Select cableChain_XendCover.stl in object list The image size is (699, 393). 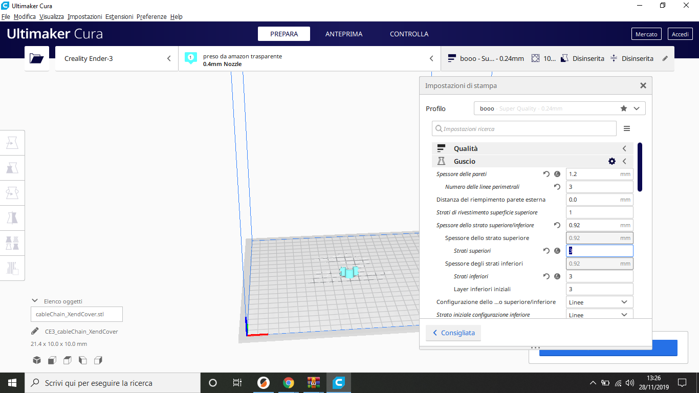(x=77, y=314)
